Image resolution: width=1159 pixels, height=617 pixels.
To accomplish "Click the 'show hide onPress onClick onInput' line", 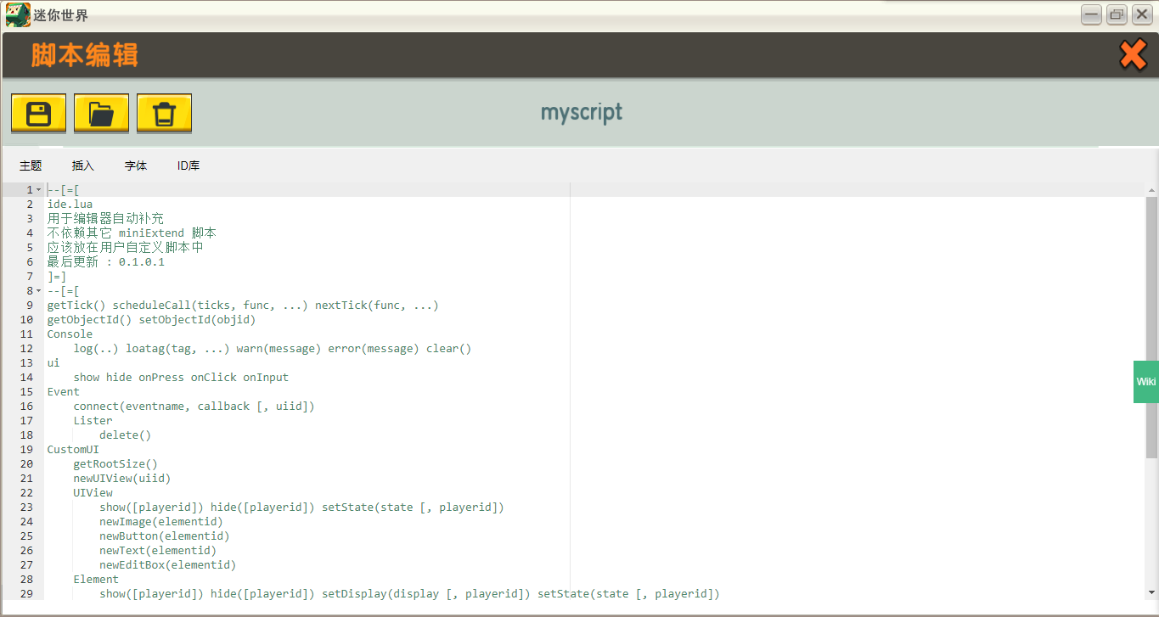I will pos(181,378).
